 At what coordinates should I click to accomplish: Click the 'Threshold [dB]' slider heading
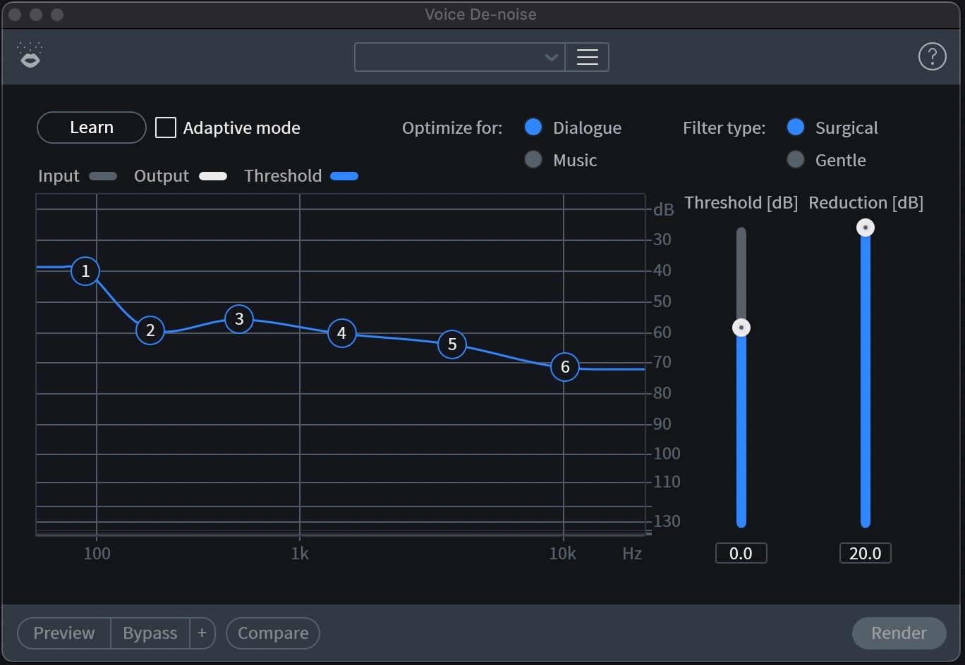pos(741,203)
